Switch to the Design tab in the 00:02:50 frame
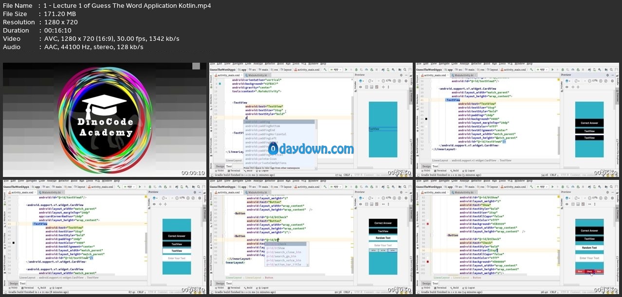 coord(220,166)
